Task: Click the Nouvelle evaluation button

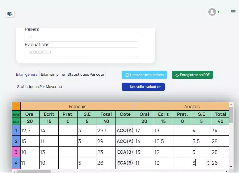Action: [x=143, y=87]
